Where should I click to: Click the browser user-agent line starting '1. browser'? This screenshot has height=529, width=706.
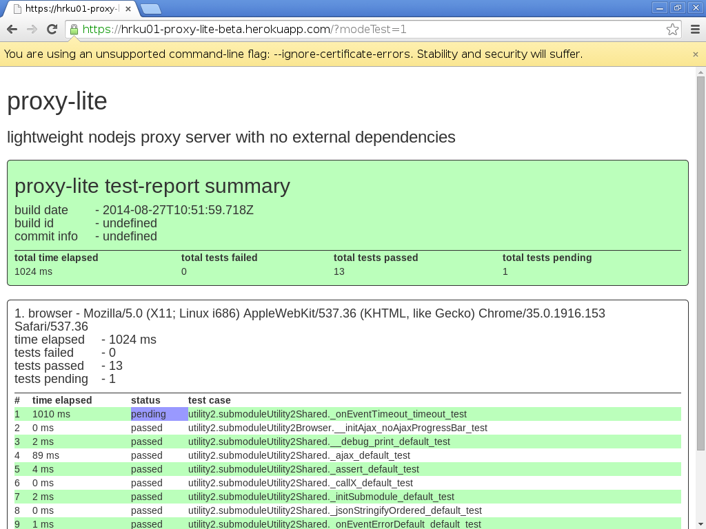click(x=310, y=320)
